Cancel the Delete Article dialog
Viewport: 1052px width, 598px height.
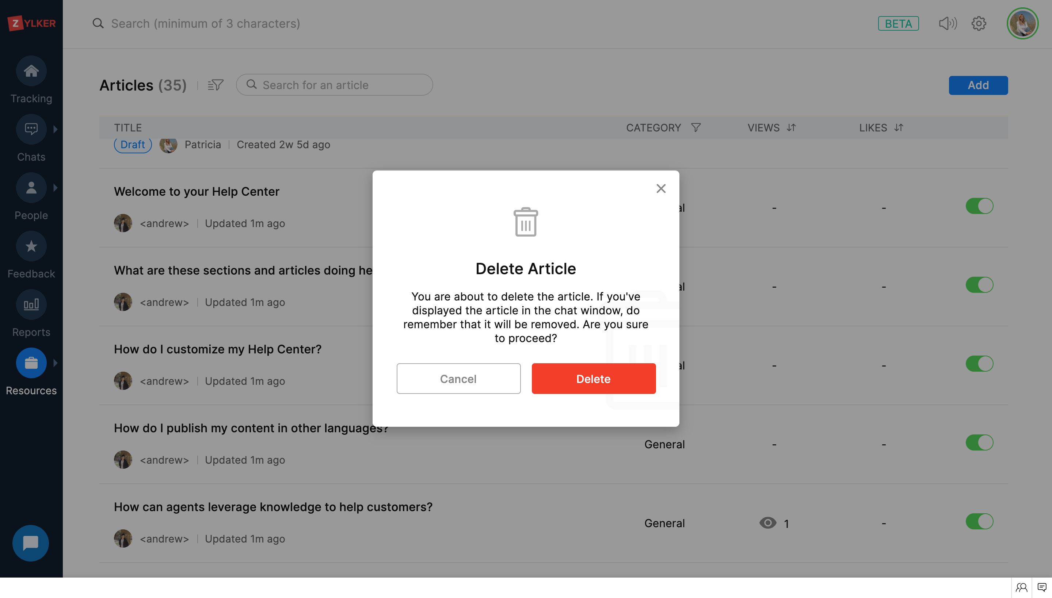coord(458,379)
